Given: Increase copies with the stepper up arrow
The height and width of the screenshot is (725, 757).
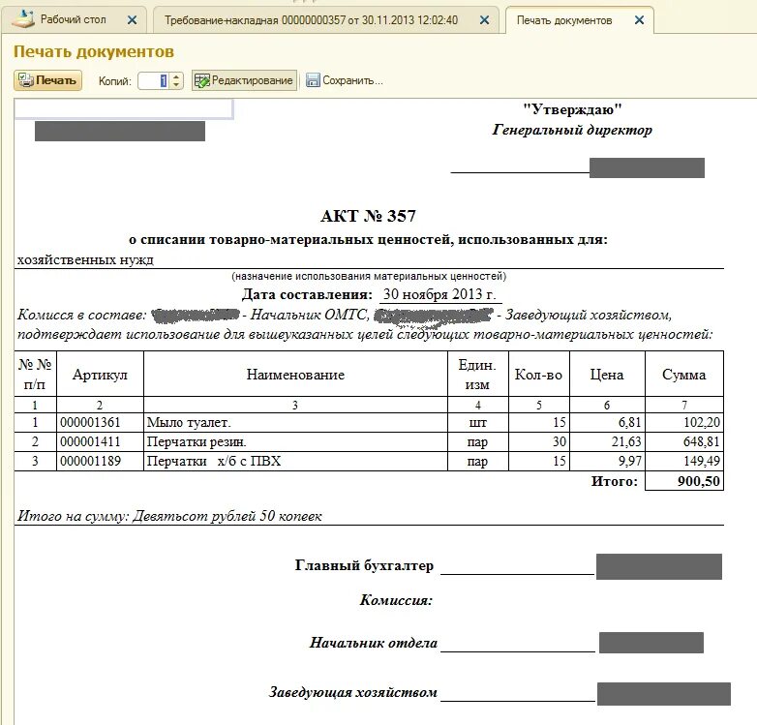Looking at the screenshot, I should coord(176,76).
